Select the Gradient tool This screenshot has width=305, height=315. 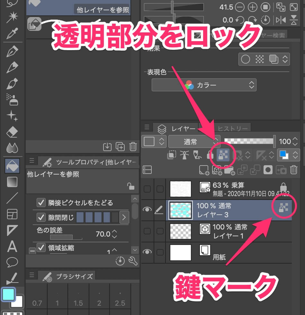[12, 182]
